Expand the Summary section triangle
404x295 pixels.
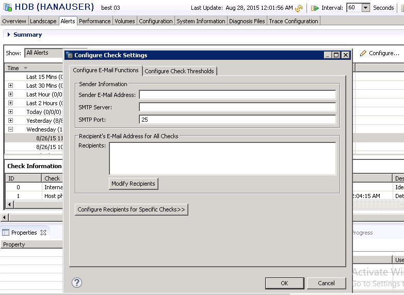tap(9, 35)
